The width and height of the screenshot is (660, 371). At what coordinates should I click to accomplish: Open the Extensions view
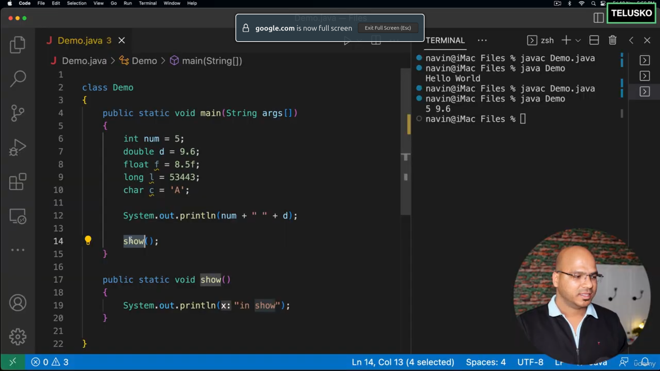17,182
